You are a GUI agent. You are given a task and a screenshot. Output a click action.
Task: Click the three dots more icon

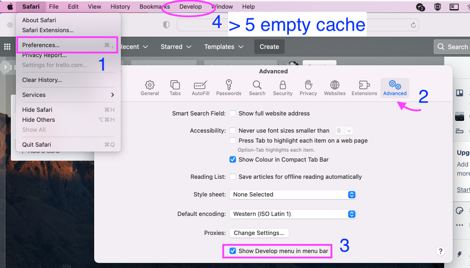coord(460,225)
